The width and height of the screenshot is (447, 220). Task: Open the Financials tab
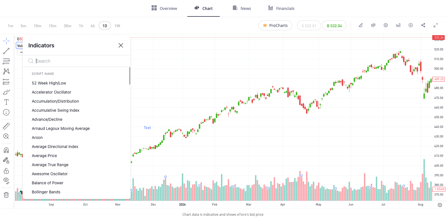click(x=281, y=8)
